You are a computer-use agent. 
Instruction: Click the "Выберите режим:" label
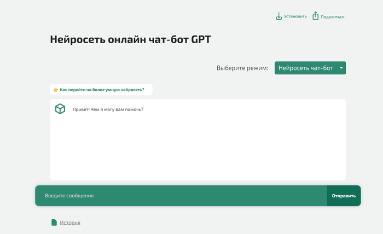coord(242,68)
